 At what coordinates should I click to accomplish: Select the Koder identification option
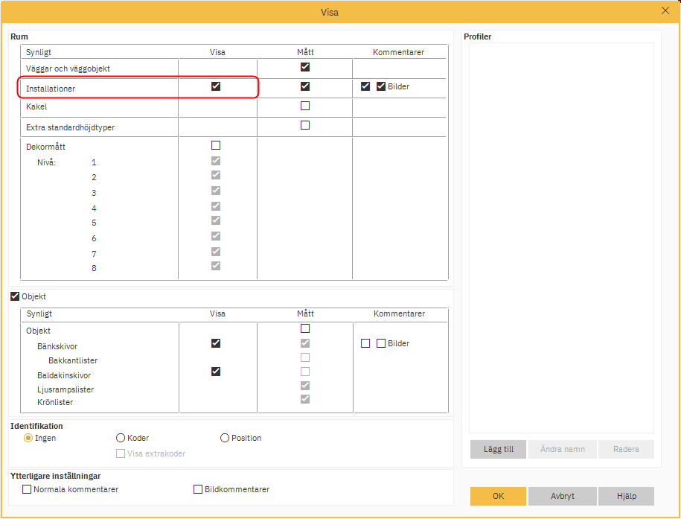click(121, 438)
